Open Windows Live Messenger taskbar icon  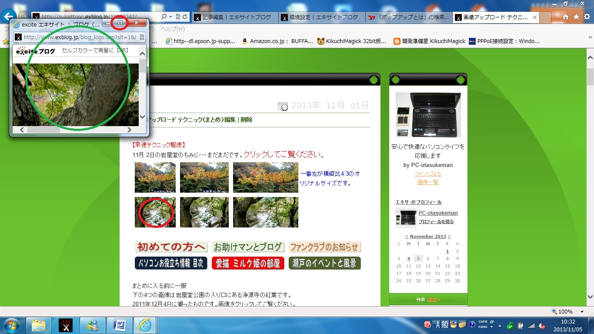coord(93,325)
